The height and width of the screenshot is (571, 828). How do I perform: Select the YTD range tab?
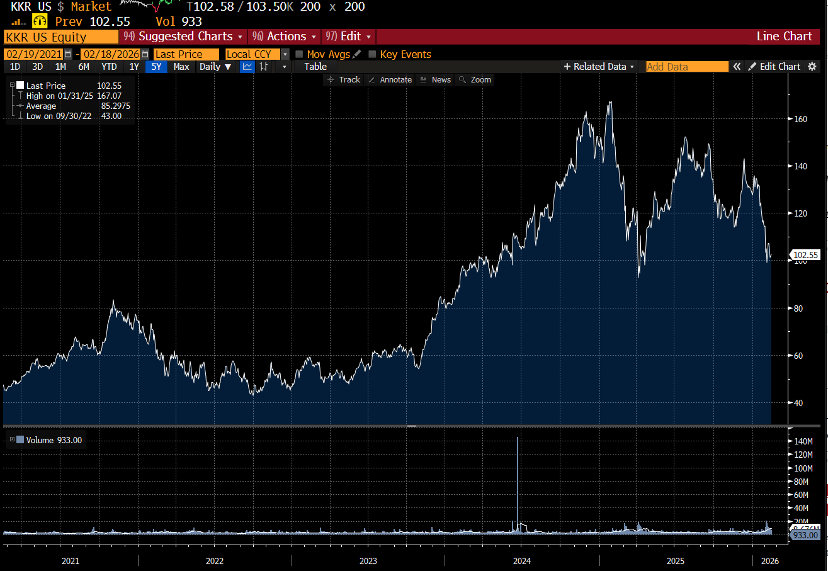click(109, 67)
